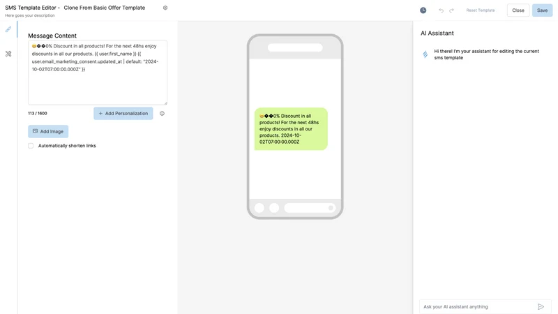Screen dimensions: 558x314
Task: Open template settings gear next to title
Action: click(x=165, y=8)
